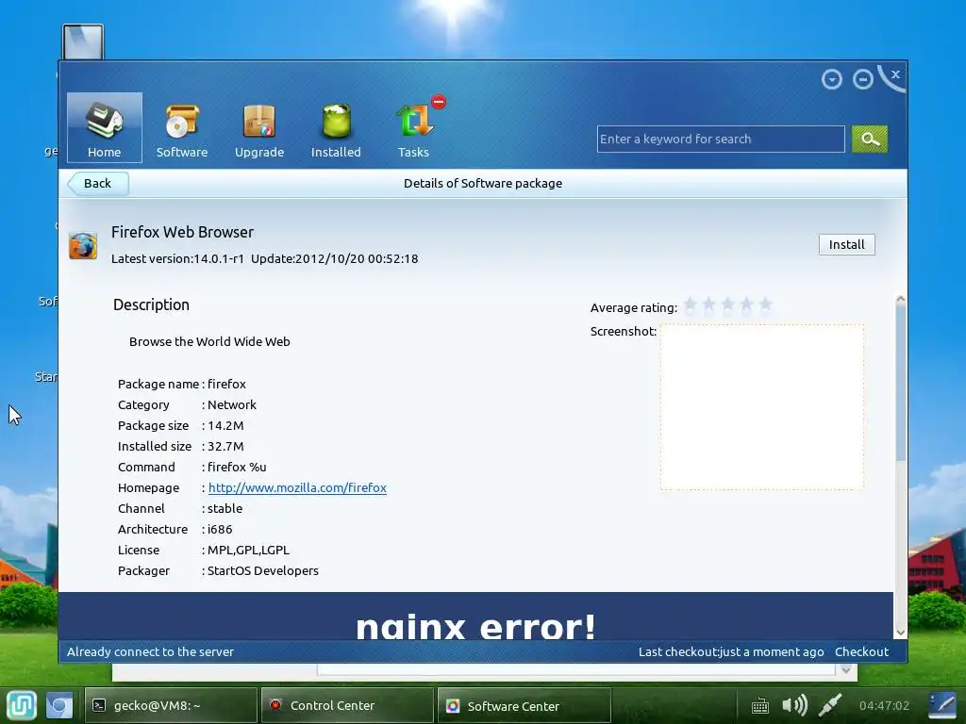Open the Tasks tab
The height and width of the screenshot is (724, 966).
point(413,127)
